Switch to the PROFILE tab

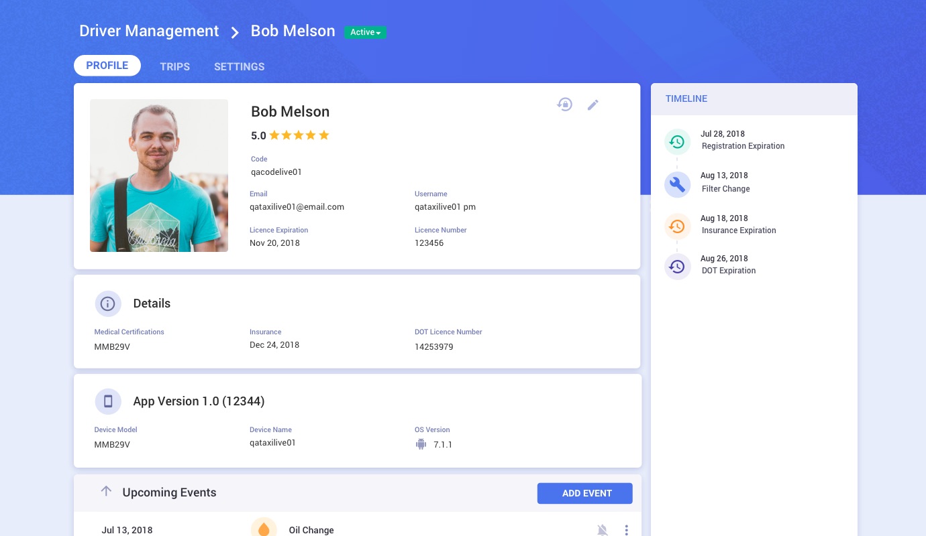(x=107, y=66)
